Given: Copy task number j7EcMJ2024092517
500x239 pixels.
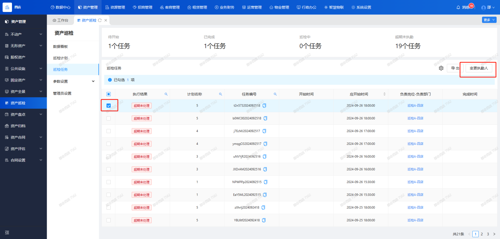Looking at the screenshot, I should pyautogui.click(x=264, y=131).
